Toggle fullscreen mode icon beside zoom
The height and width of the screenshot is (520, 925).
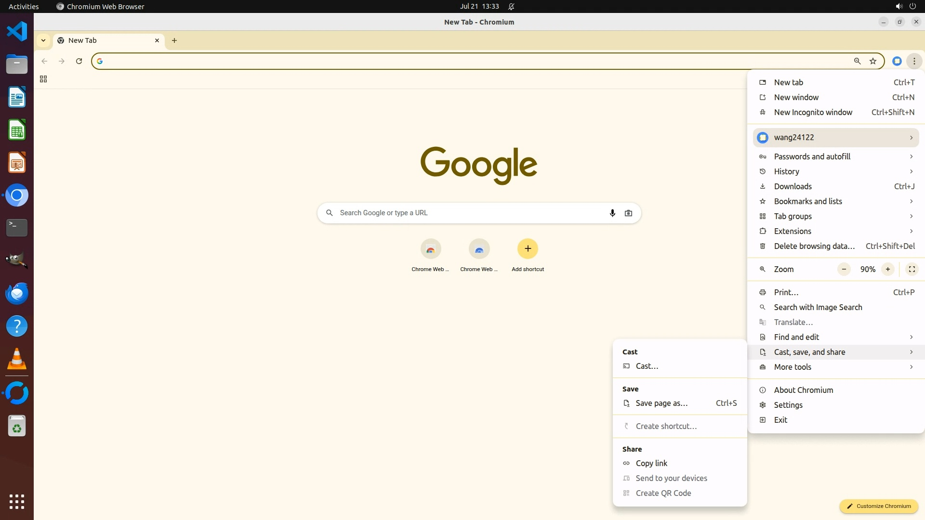click(912, 269)
